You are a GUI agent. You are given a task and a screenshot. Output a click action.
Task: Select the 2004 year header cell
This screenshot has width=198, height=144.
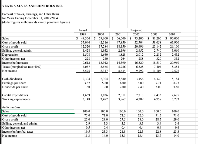pos(172,34)
